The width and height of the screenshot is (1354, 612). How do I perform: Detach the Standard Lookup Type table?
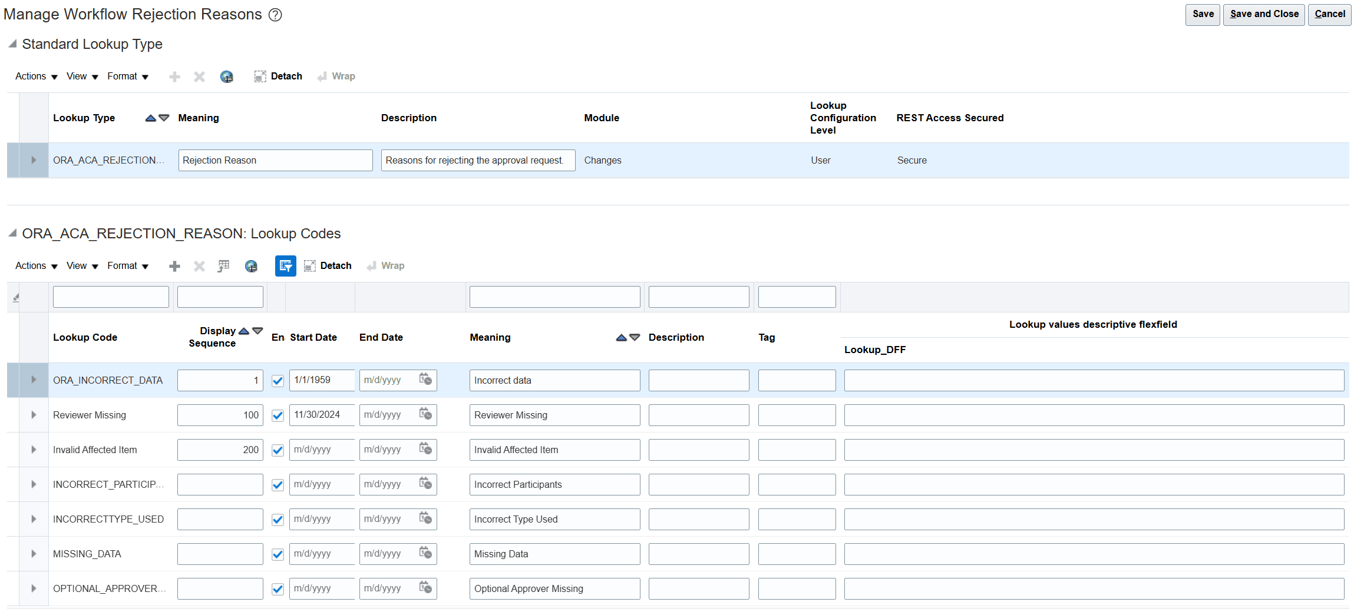(278, 76)
